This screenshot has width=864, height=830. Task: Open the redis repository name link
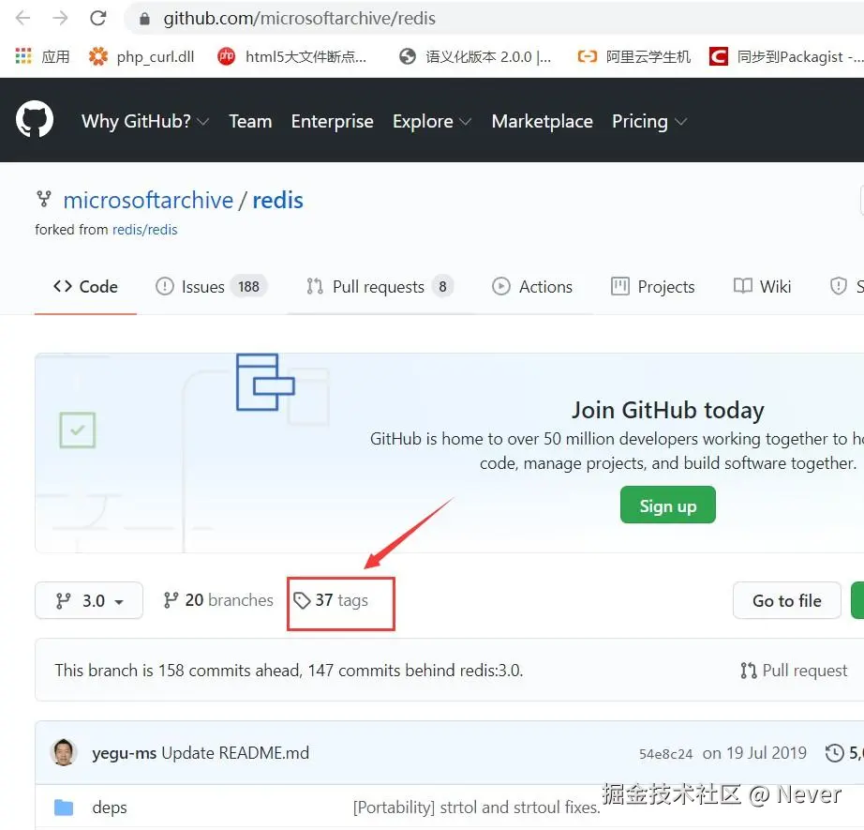click(277, 200)
